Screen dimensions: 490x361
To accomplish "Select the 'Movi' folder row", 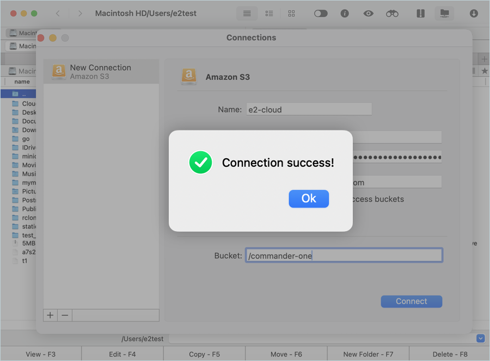I will [19, 165].
